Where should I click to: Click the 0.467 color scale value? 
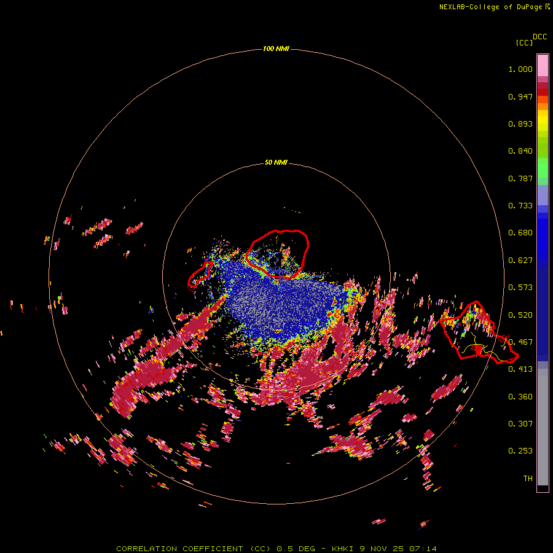click(520, 342)
